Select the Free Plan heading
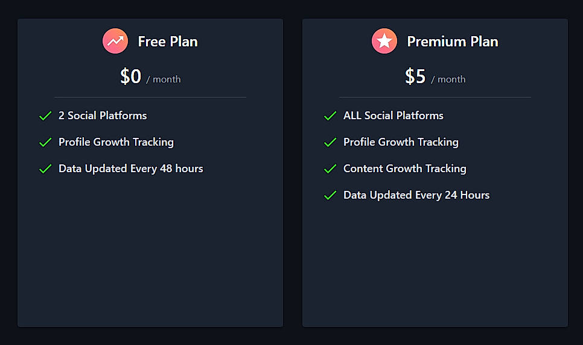Image resolution: width=583 pixels, height=345 pixels. tap(168, 42)
